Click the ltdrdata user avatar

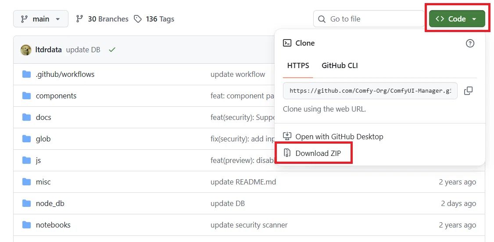[26, 50]
